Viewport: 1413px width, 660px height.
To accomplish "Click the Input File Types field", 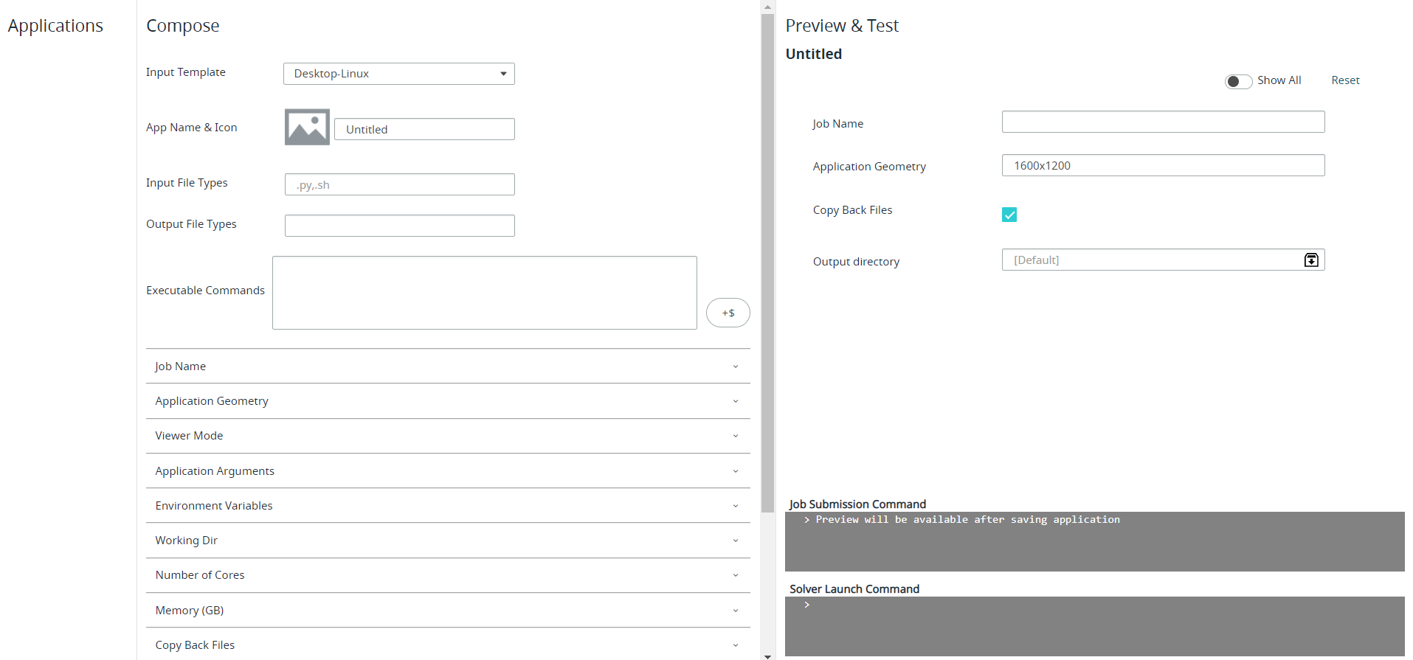I will click(399, 184).
